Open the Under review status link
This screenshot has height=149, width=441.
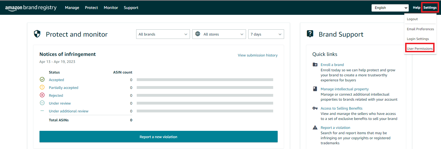coord(60,103)
